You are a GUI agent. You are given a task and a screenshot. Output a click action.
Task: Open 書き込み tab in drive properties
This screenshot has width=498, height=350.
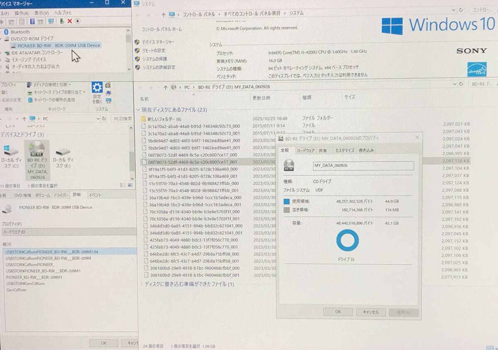366,150
